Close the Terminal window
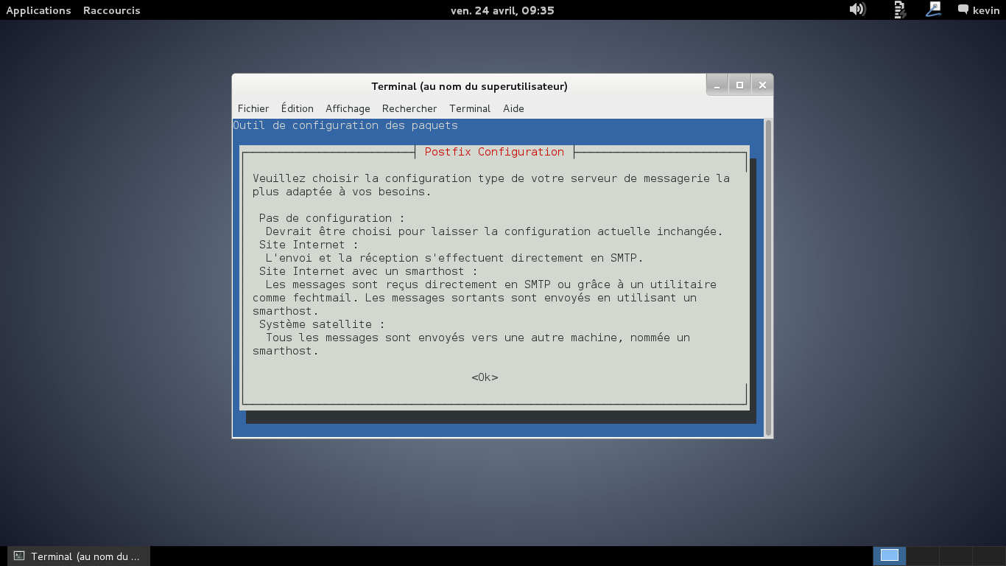The image size is (1006, 566). click(762, 85)
